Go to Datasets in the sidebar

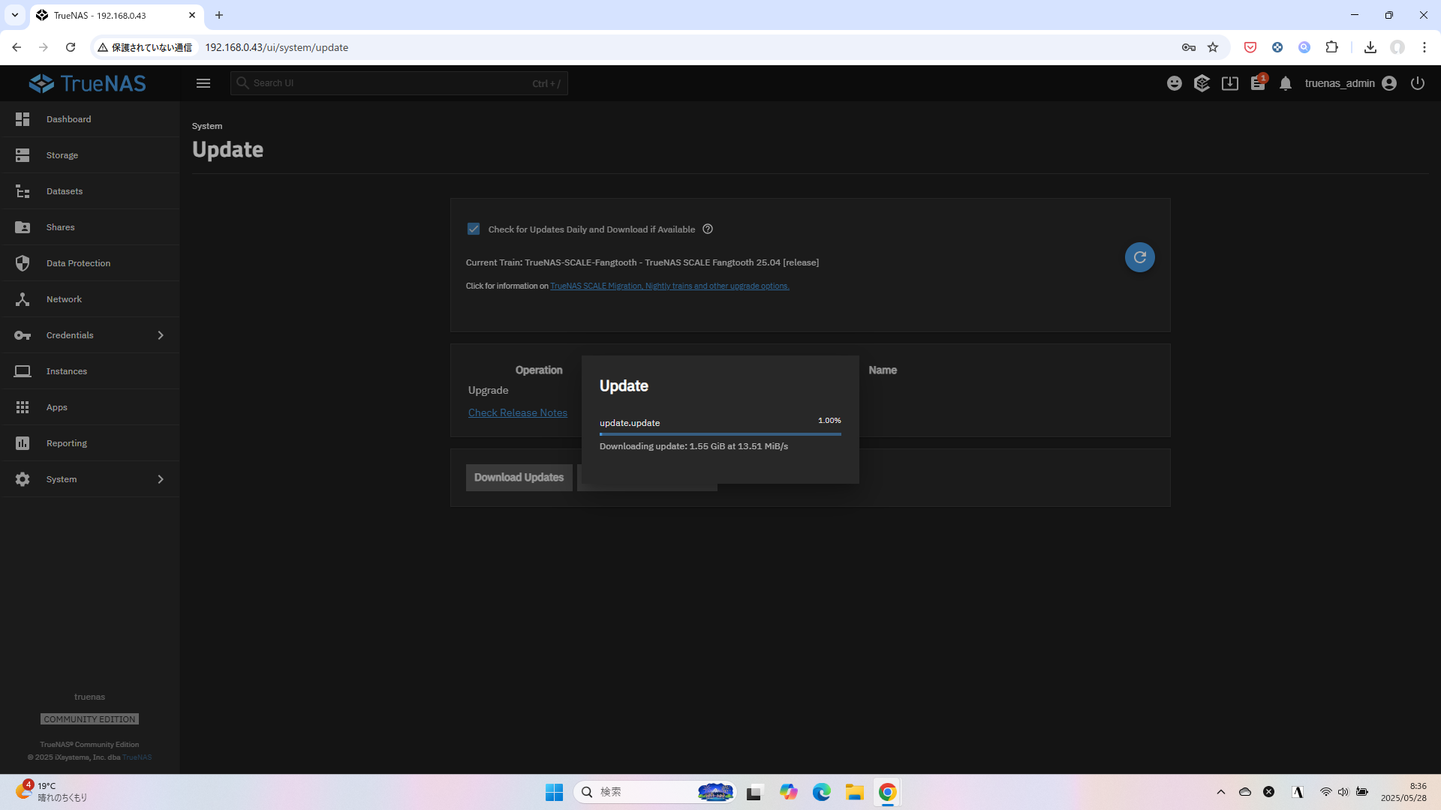[90, 191]
